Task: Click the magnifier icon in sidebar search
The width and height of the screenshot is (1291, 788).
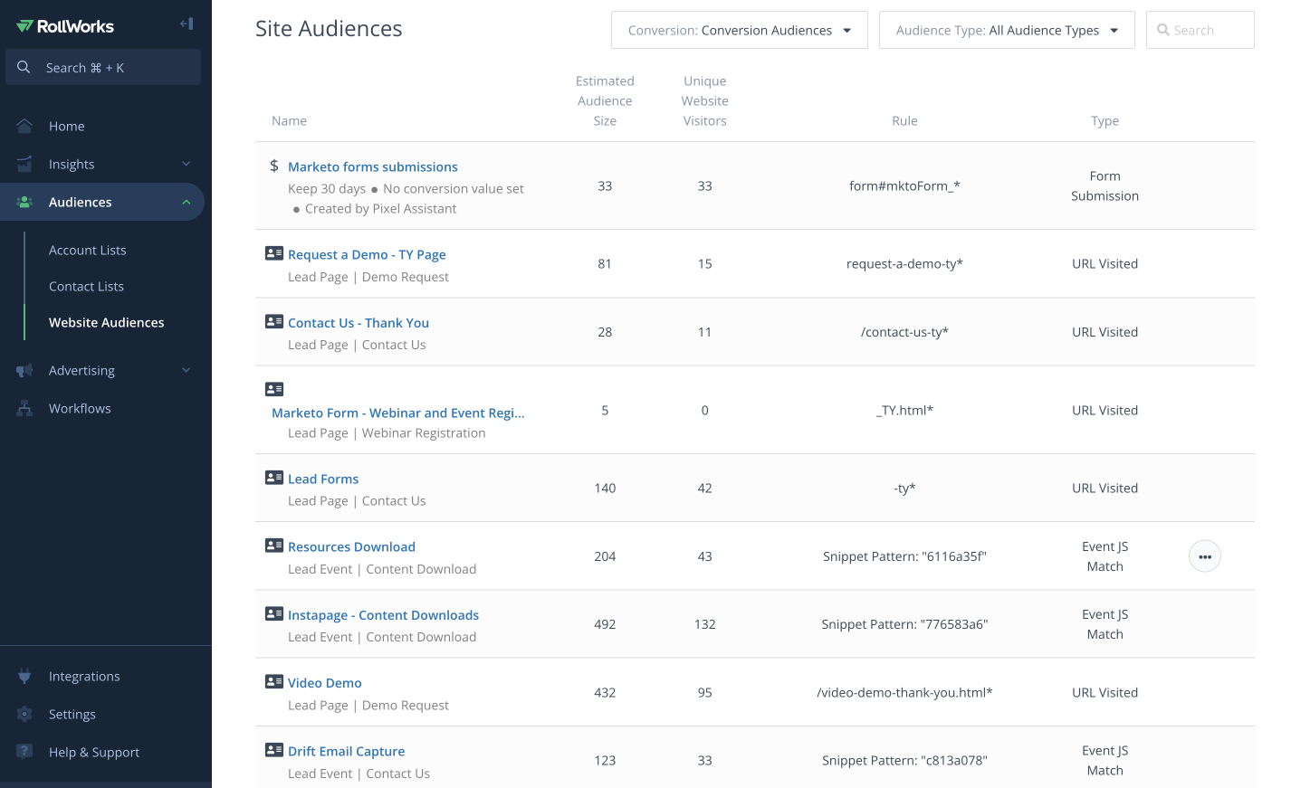Action: coord(24,67)
